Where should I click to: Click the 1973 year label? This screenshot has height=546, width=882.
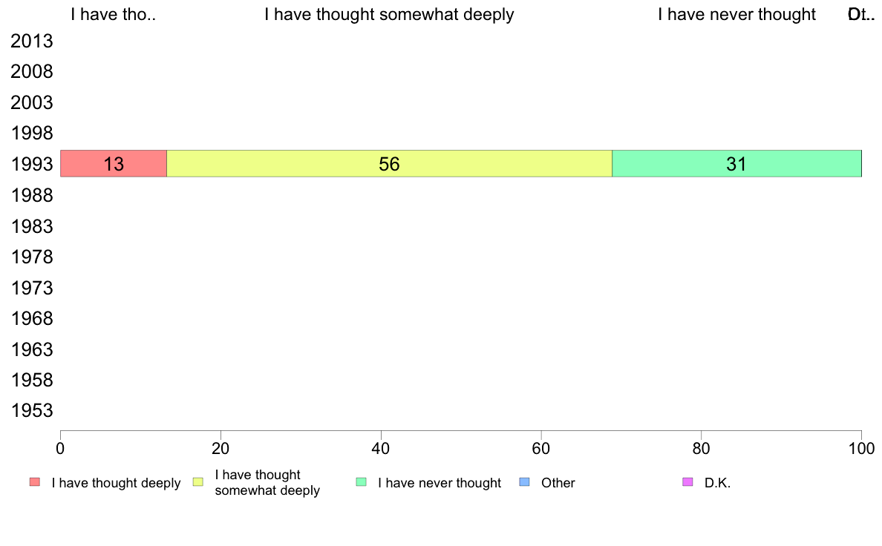[32, 288]
